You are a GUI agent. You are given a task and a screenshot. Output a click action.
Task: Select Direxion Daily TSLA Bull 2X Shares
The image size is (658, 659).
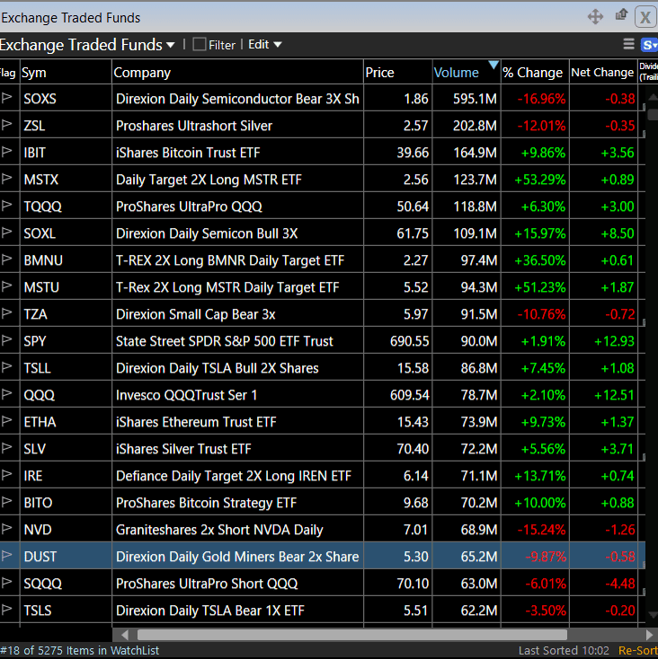click(237, 367)
